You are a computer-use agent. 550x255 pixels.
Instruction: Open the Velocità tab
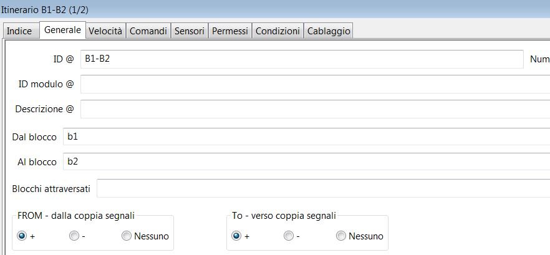click(x=105, y=31)
